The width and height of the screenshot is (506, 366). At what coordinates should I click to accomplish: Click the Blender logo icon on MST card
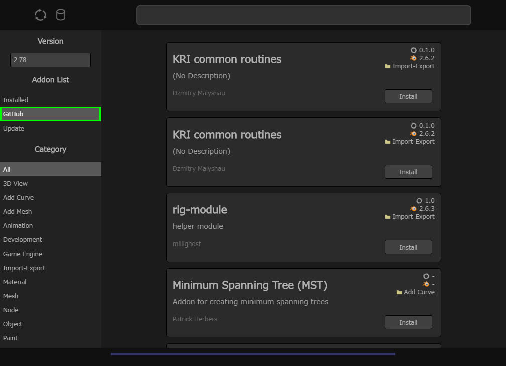point(426,284)
